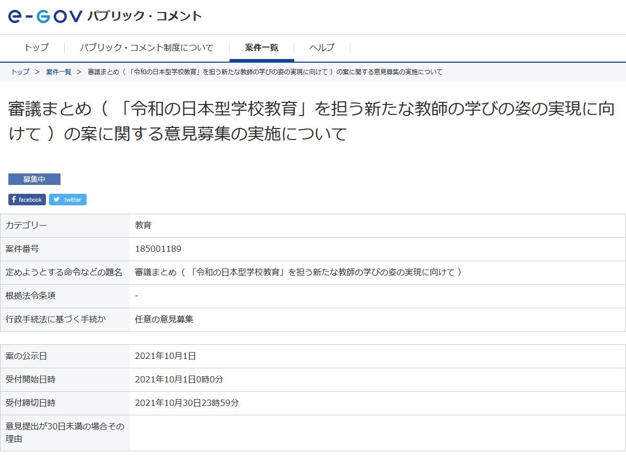The image size is (626, 455).
Task: Switch to the 案件一覧 tab
Action: pos(262,47)
